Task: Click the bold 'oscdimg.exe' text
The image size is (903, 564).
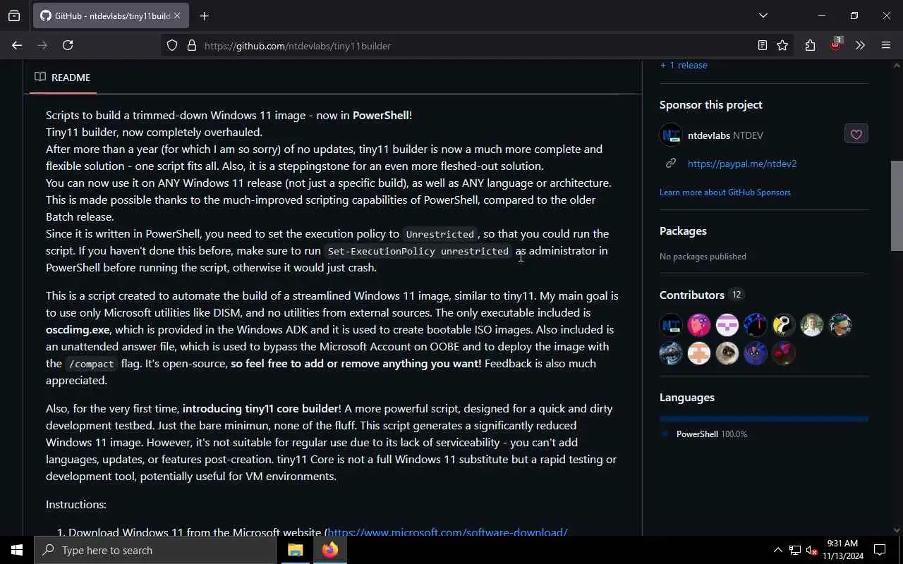Action: [78, 329]
